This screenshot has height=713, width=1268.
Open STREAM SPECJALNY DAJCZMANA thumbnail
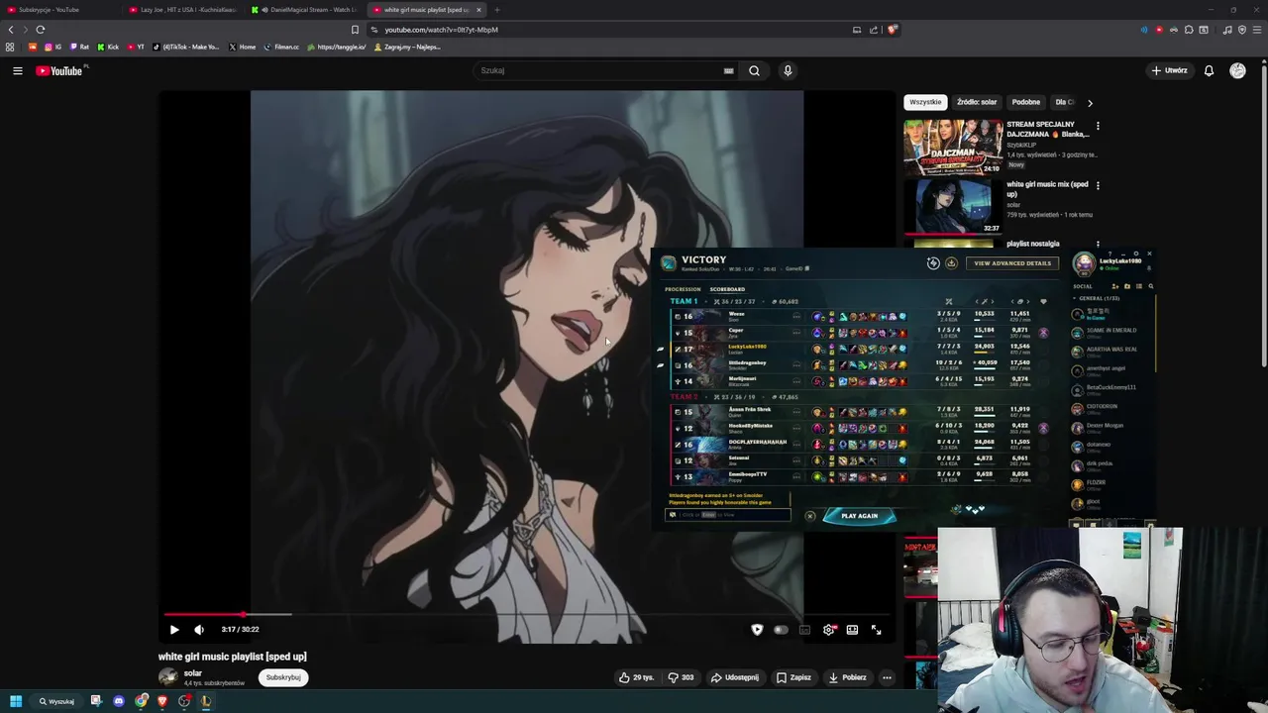click(953, 147)
